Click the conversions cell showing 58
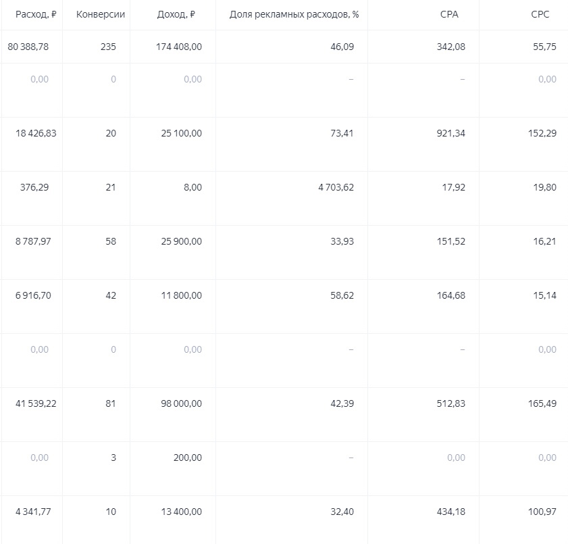This screenshot has height=544, width=568. (111, 242)
